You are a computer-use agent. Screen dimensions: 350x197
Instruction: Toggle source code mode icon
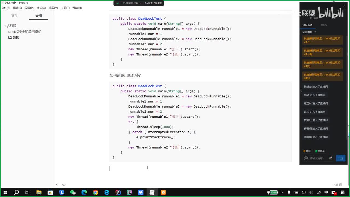click(64, 185)
